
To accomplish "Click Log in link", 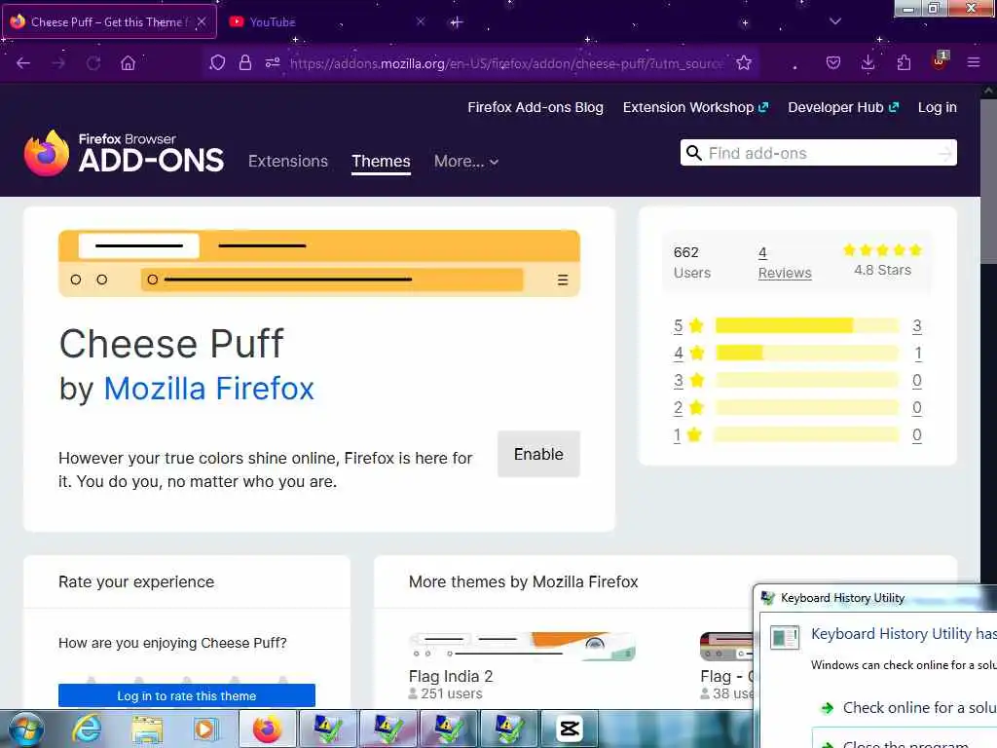I will 937,107.
